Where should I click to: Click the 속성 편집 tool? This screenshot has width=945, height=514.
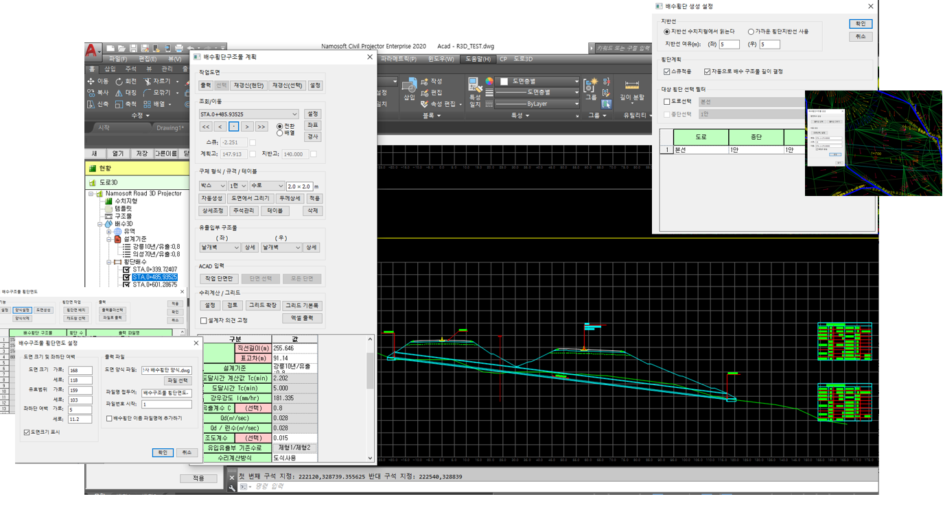point(439,104)
